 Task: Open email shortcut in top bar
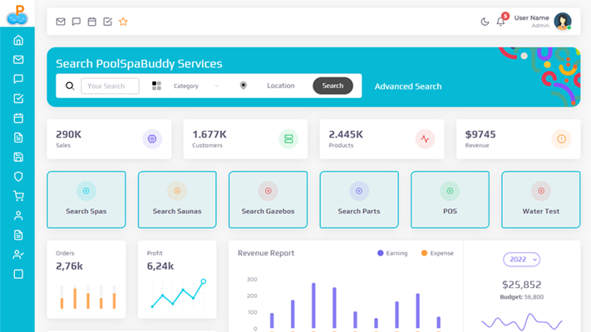tap(61, 22)
